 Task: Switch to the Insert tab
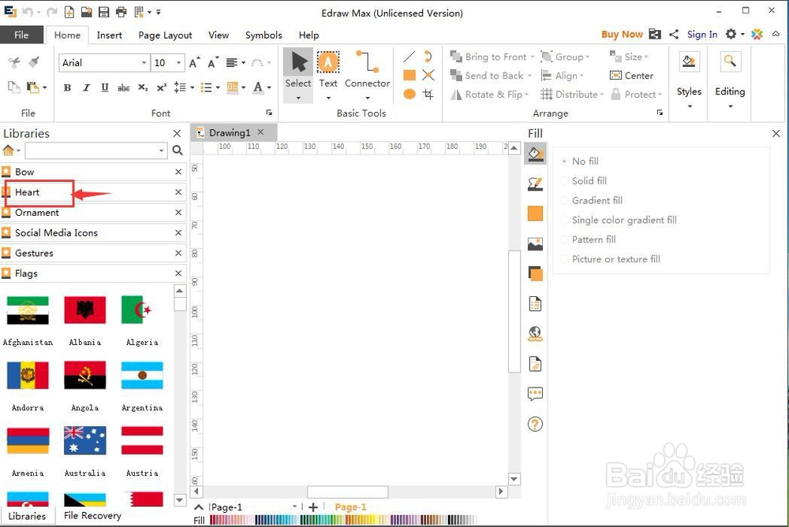tap(109, 35)
